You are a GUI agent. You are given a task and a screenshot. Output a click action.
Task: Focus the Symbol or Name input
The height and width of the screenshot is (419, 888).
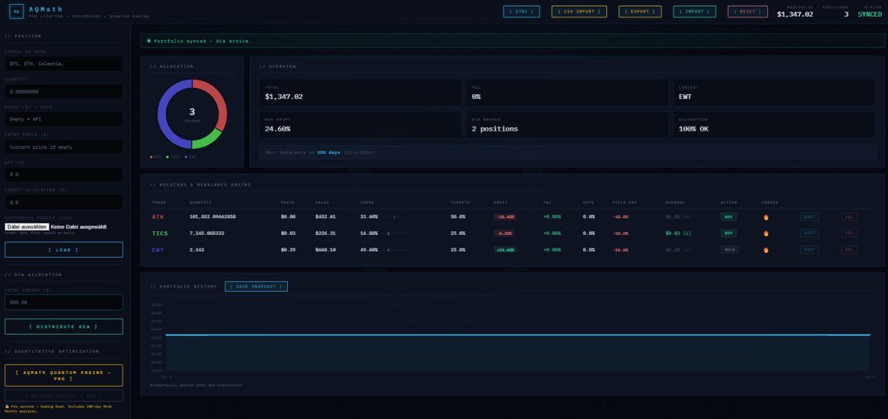[x=64, y=64]
